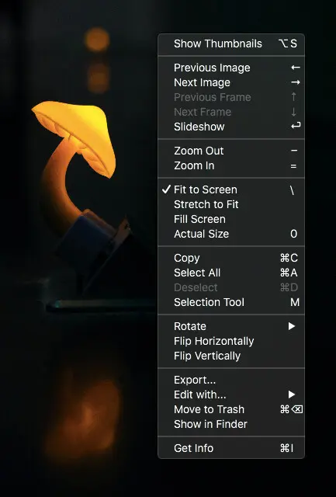Click Move to Trash
Viewport: 336px width, 497px height.
tap(231, 409)
